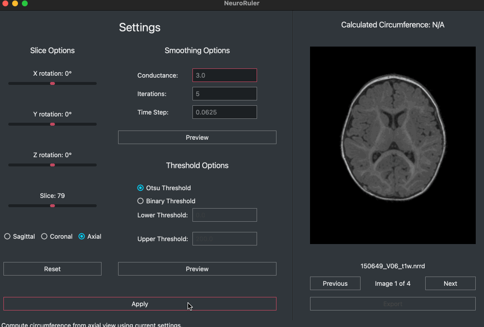Click the 'Conductance:' label
This screenshot has width=484, height=327.
(x=158, y=76)
